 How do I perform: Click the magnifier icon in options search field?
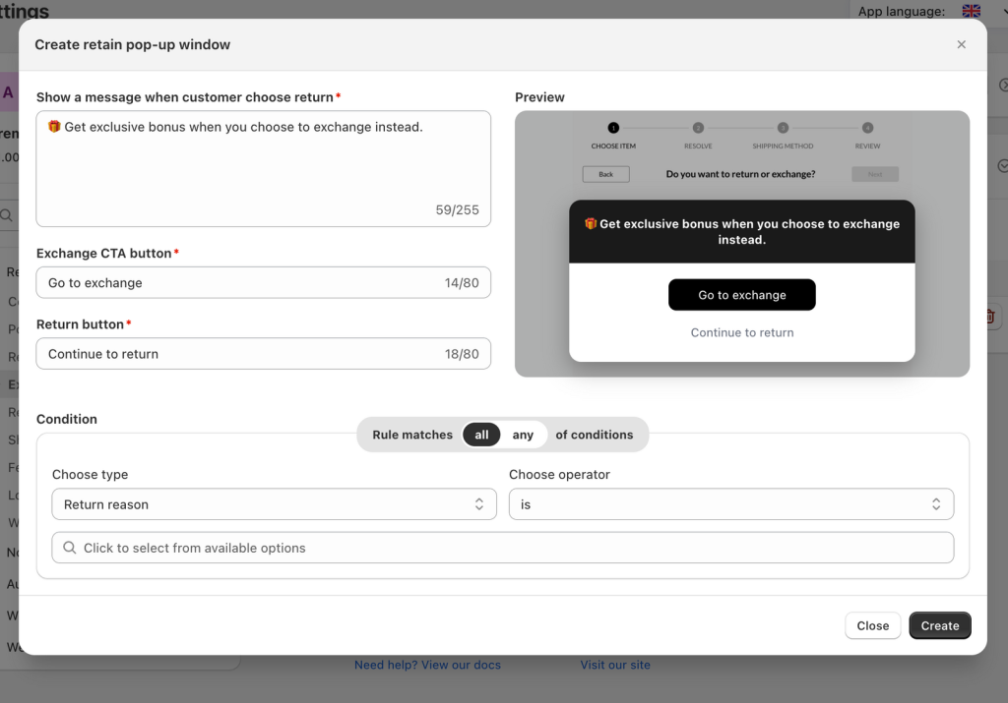(68, 548)
